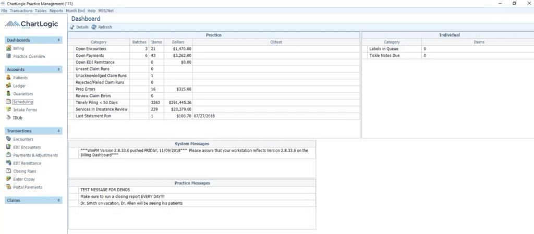Click the EDI Remittance icon

coord(8,163)
